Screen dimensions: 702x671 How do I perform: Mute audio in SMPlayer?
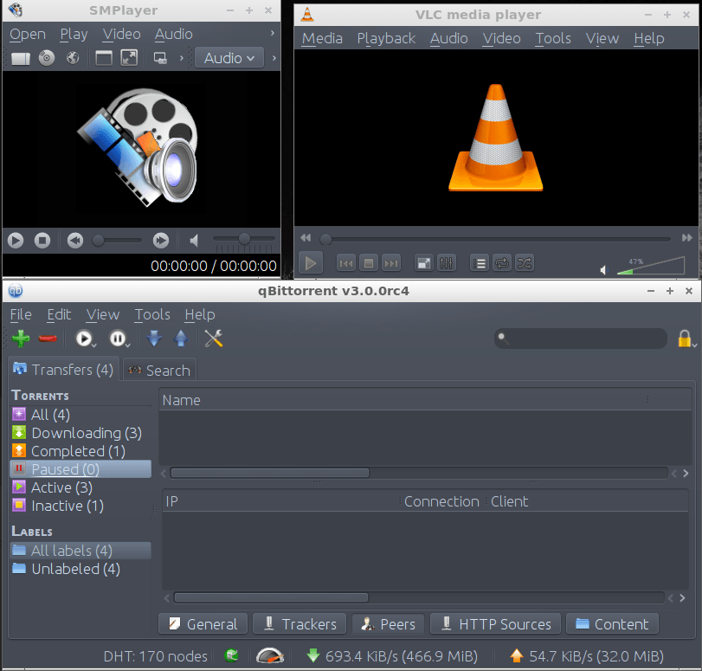tap(194, 241)
